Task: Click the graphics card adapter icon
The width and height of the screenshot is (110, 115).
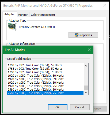Action: tap(12, 27)
